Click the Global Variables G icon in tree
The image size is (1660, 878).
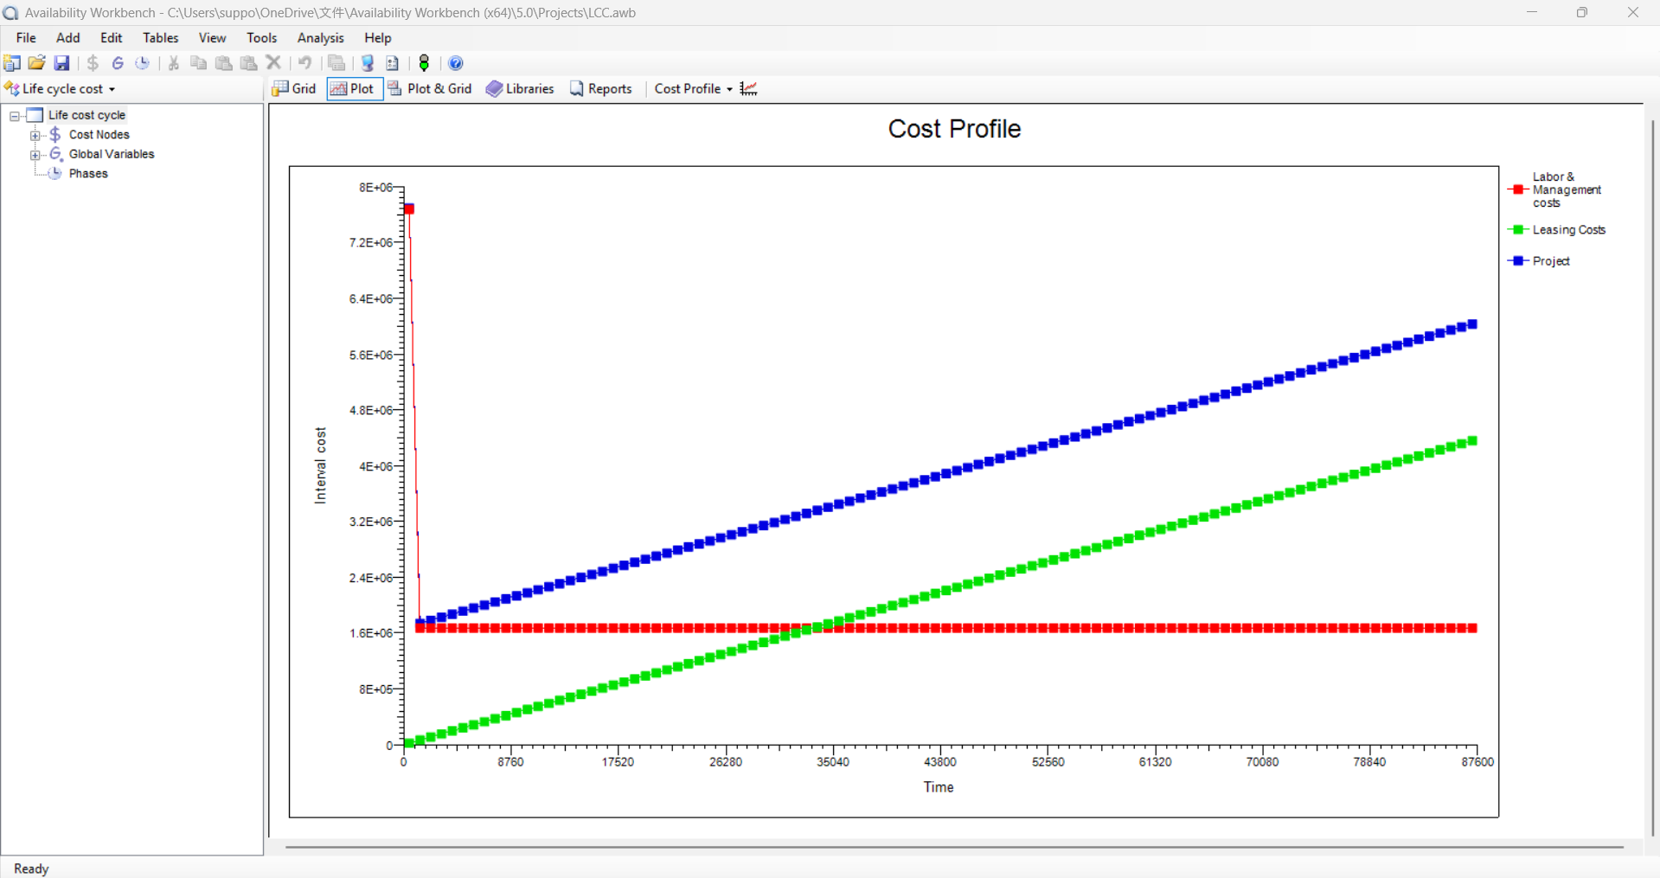tap(55, 154)
